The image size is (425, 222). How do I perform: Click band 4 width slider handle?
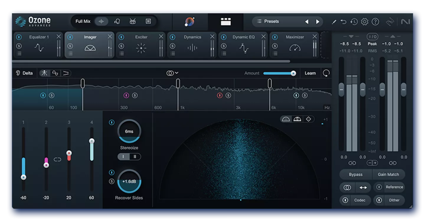92,141
